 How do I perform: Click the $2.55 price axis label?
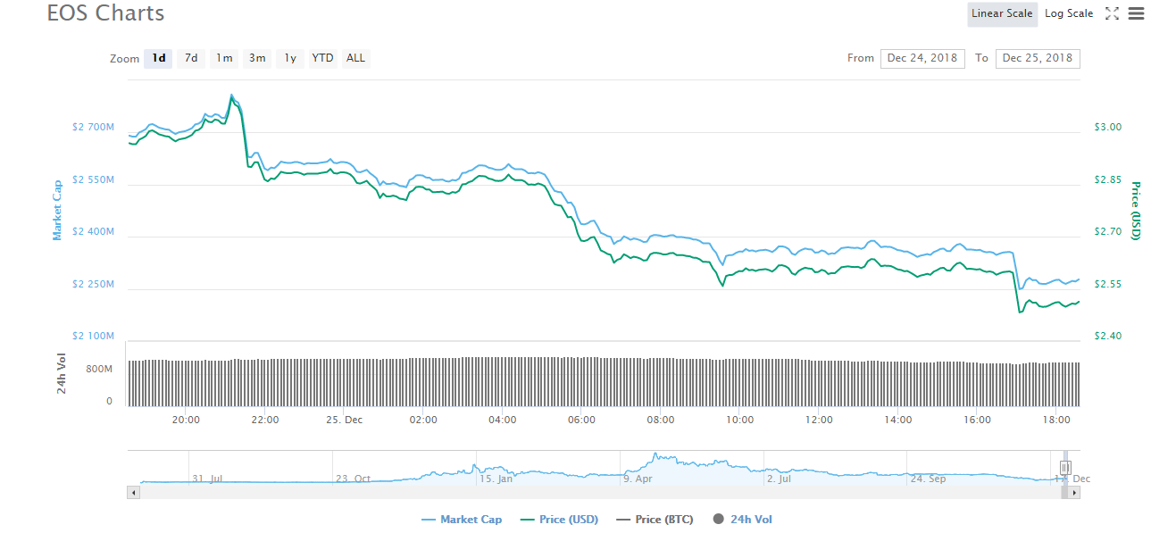click(x=1108, y=284)
